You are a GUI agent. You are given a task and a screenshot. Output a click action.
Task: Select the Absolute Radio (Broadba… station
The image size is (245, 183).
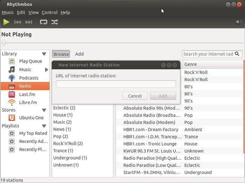click(152, 115)
